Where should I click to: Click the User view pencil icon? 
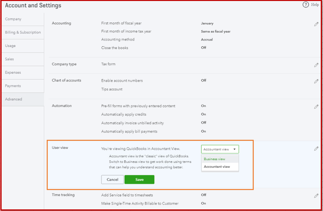(x=316, y=149)
